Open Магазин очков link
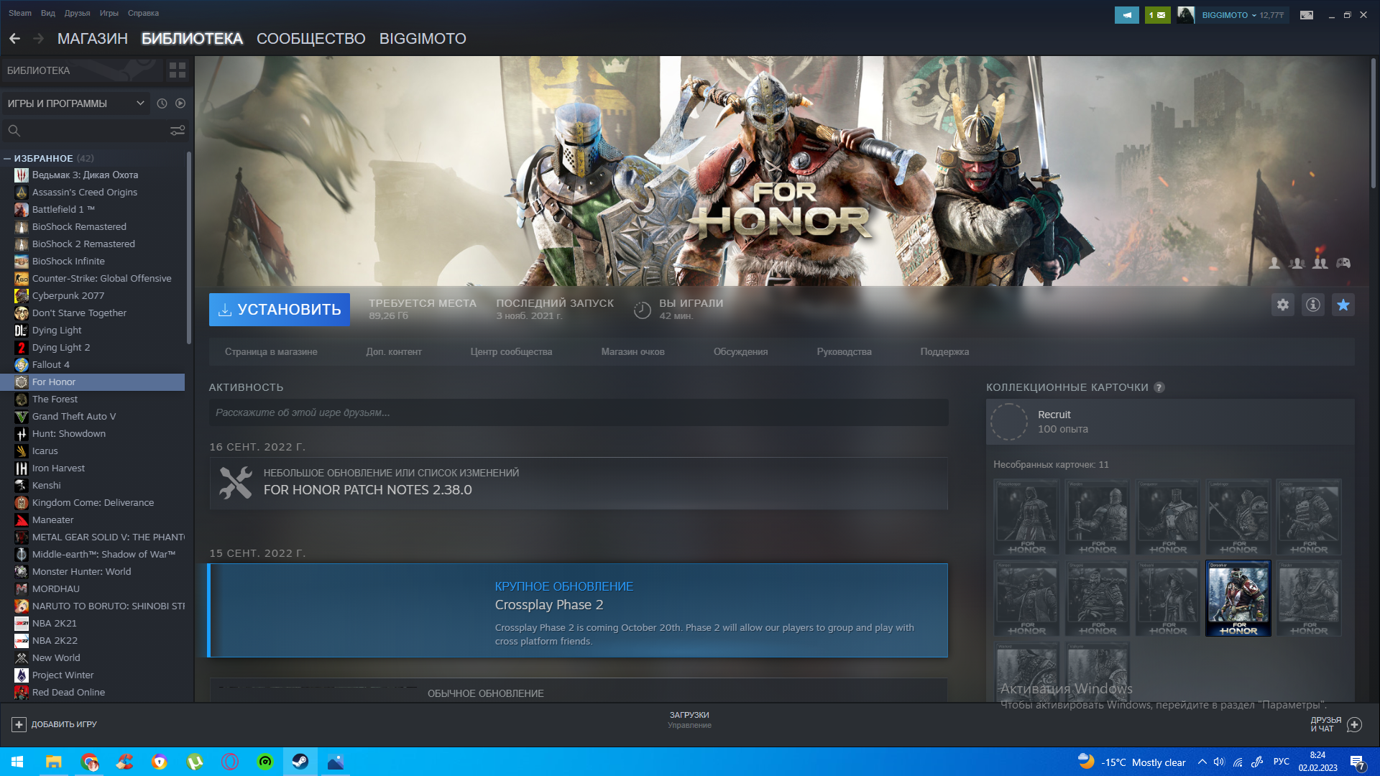This screenshot has width=1380, height=776. pos(632,352)
